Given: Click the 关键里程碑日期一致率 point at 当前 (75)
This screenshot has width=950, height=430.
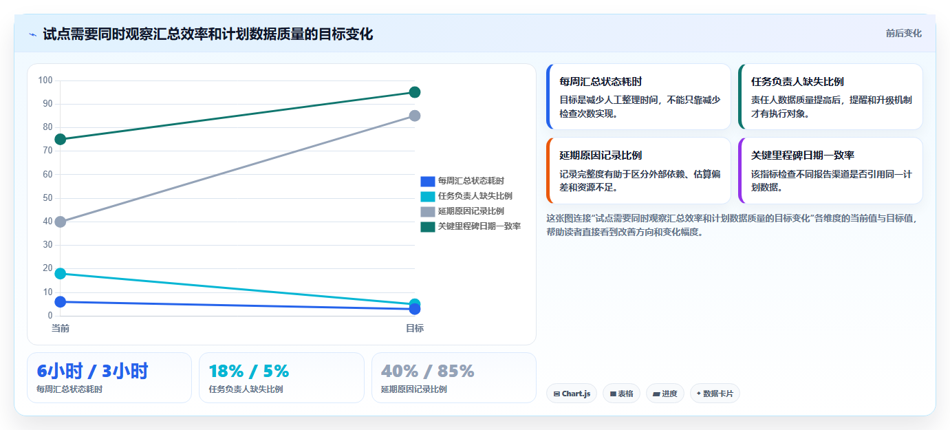Looking at the screenshot, I should [x=61, y=139].
